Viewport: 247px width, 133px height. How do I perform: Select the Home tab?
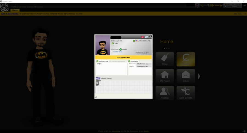tap(15, 10)
